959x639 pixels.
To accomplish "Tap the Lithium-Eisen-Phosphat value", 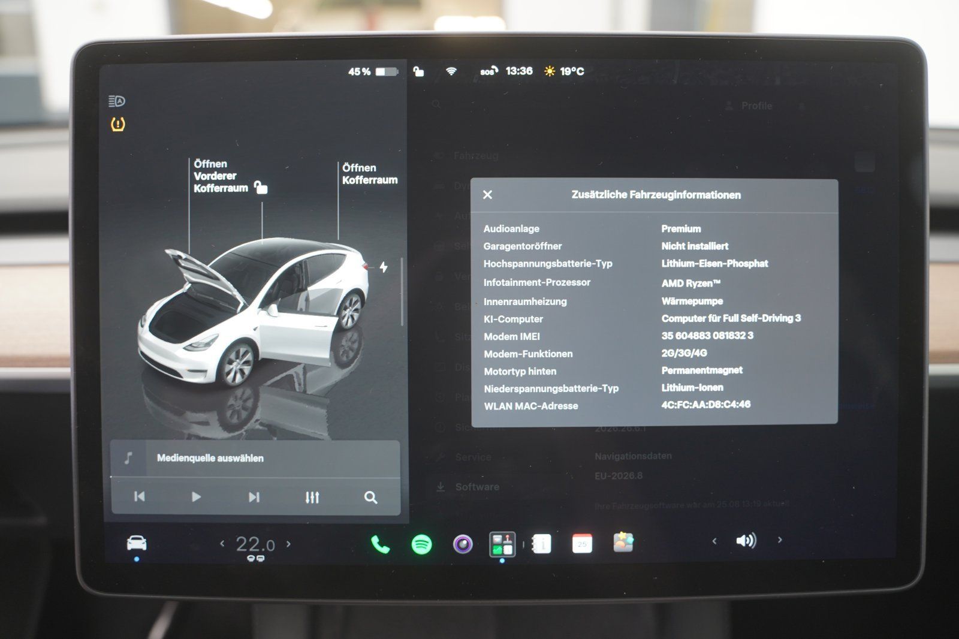I will pyautogui.click(x=714, y=264).
